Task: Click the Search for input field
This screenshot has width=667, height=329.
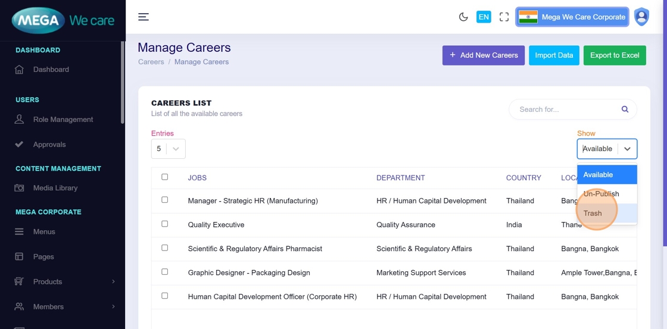Action: [x=566, y=109]
